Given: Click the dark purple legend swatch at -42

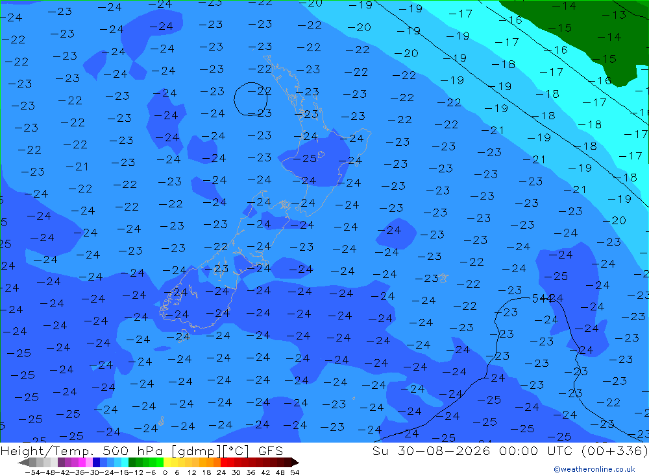Looking at the screenshot, I should tap(61, 463).
